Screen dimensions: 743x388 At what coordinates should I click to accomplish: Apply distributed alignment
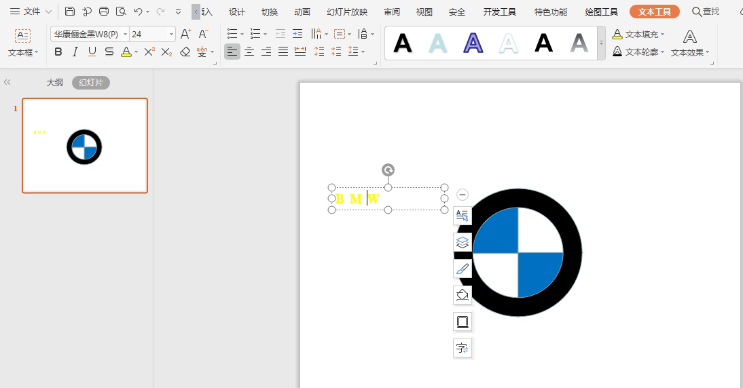tap(300, 51)
